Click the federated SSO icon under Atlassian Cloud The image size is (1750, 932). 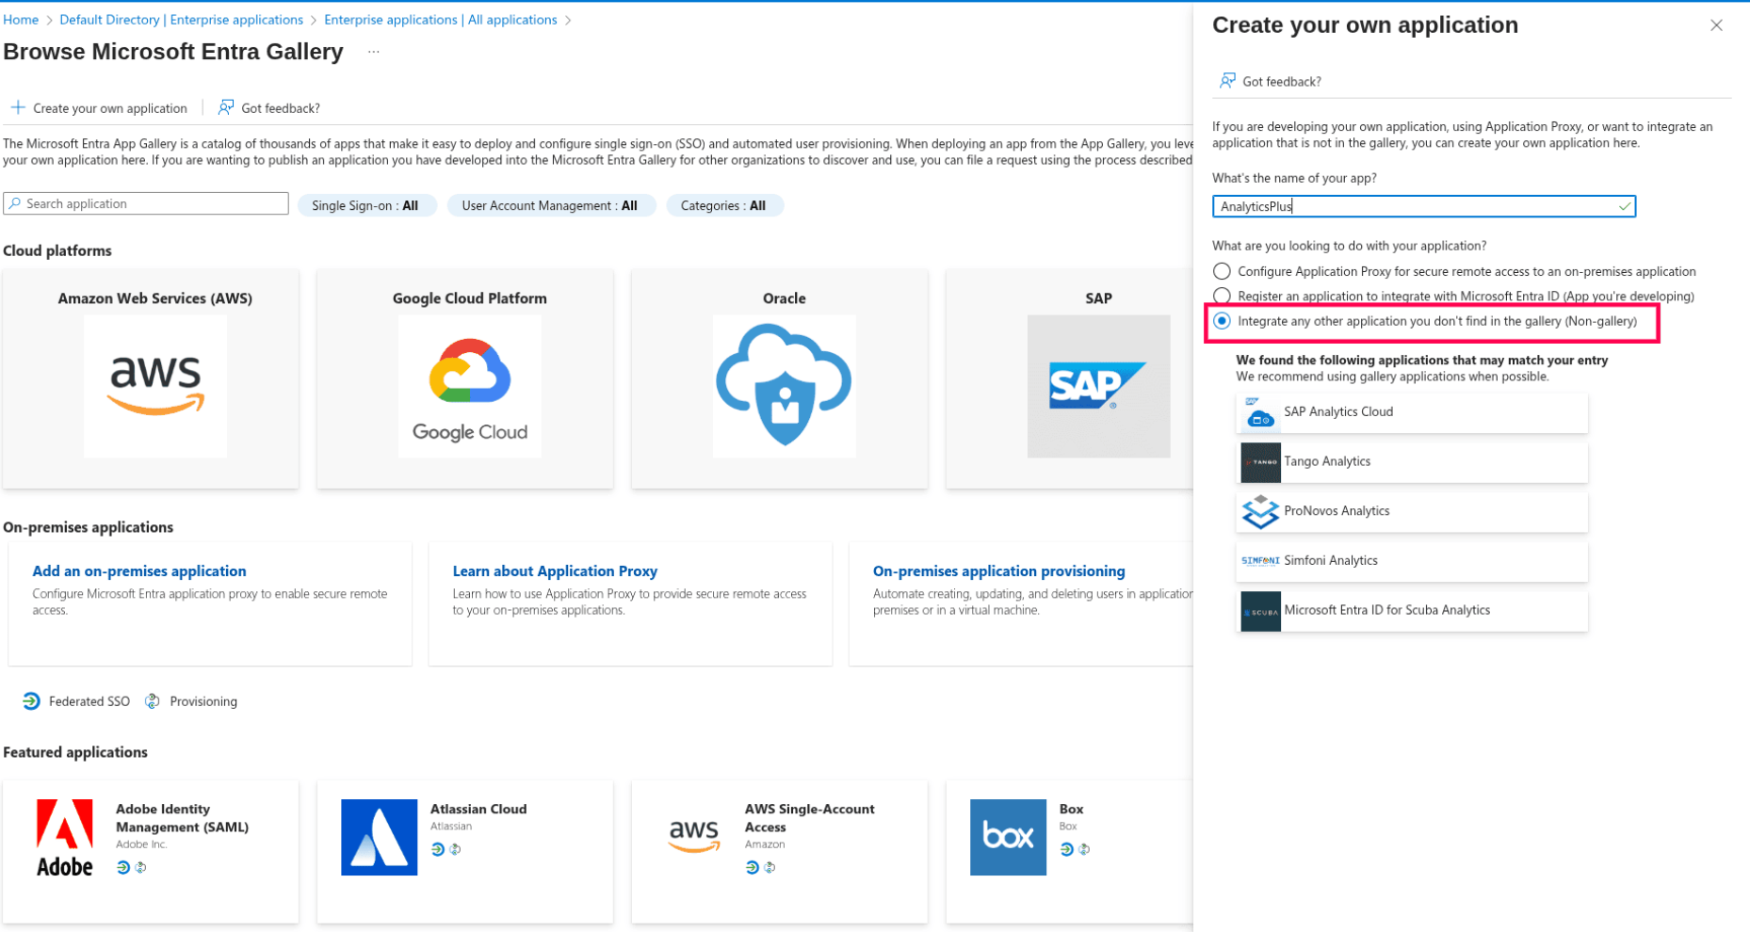point(438,849)
